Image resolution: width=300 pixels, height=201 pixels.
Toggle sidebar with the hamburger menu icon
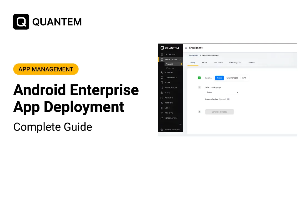186,48
